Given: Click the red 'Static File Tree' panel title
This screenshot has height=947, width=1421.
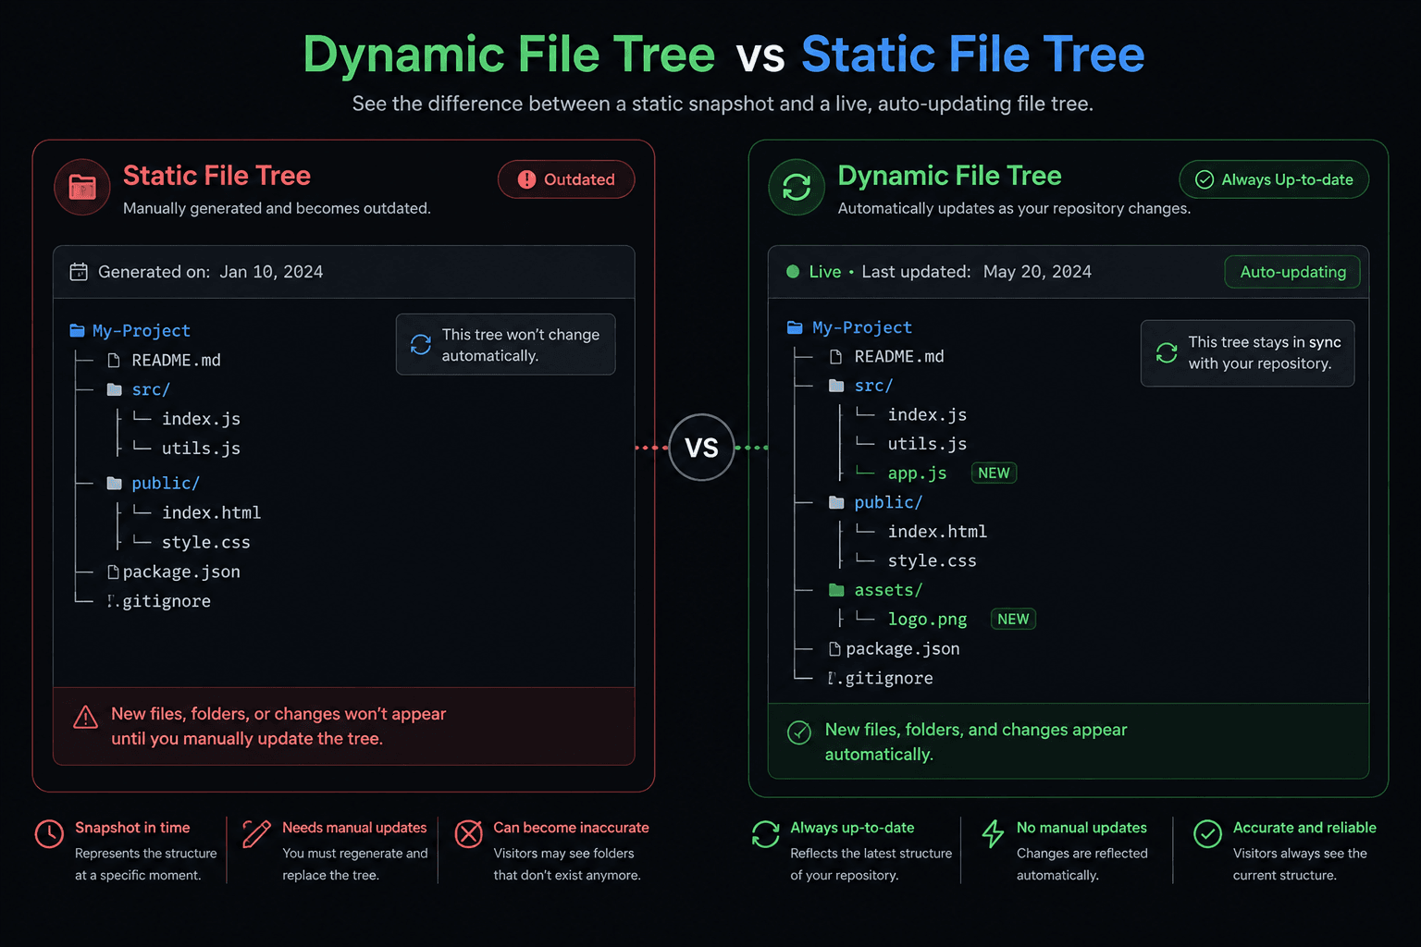Looking at the screenshot, I should (x=216, y=176).
